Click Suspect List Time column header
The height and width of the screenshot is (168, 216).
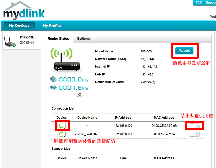(x=123, y=158)
